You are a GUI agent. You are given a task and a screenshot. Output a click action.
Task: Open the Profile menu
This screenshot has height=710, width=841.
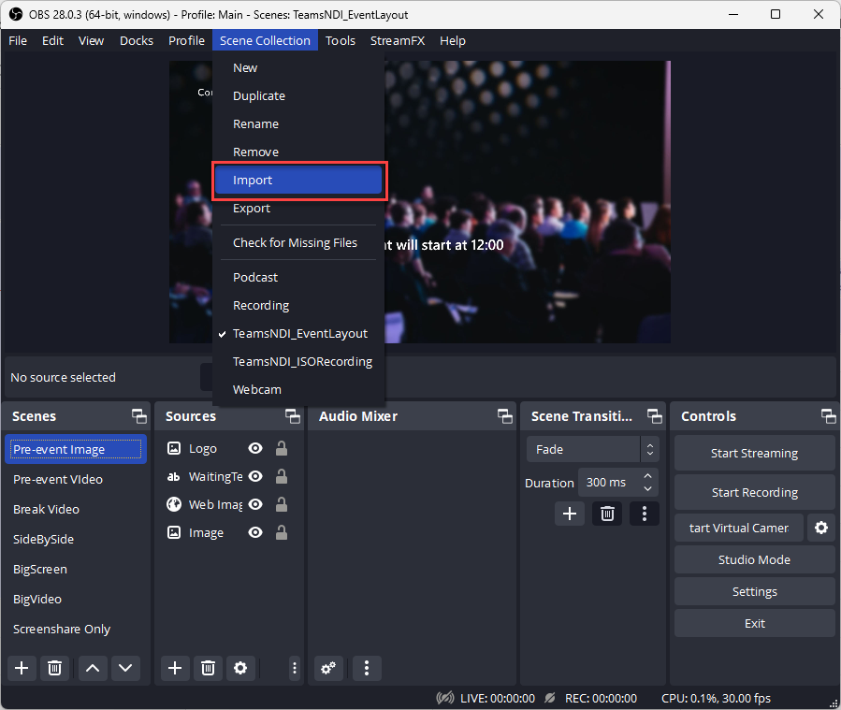tap(187, 41)
